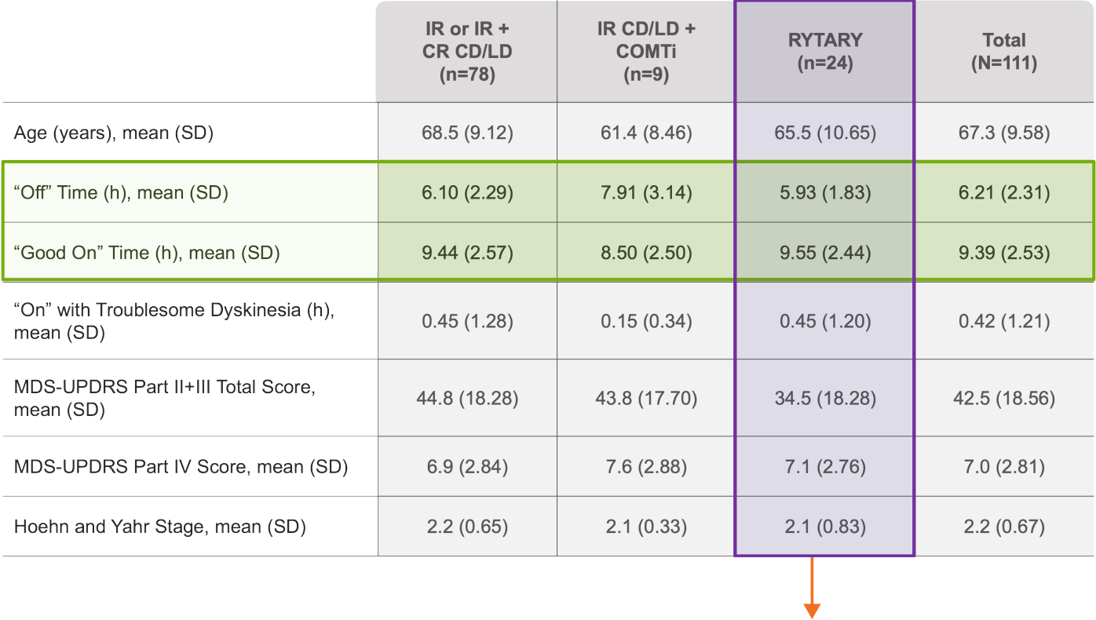Click the RYTARY Off Time value 5.93 (1.83)
Screen dimensions: 1096x620
tap(825, 193)
